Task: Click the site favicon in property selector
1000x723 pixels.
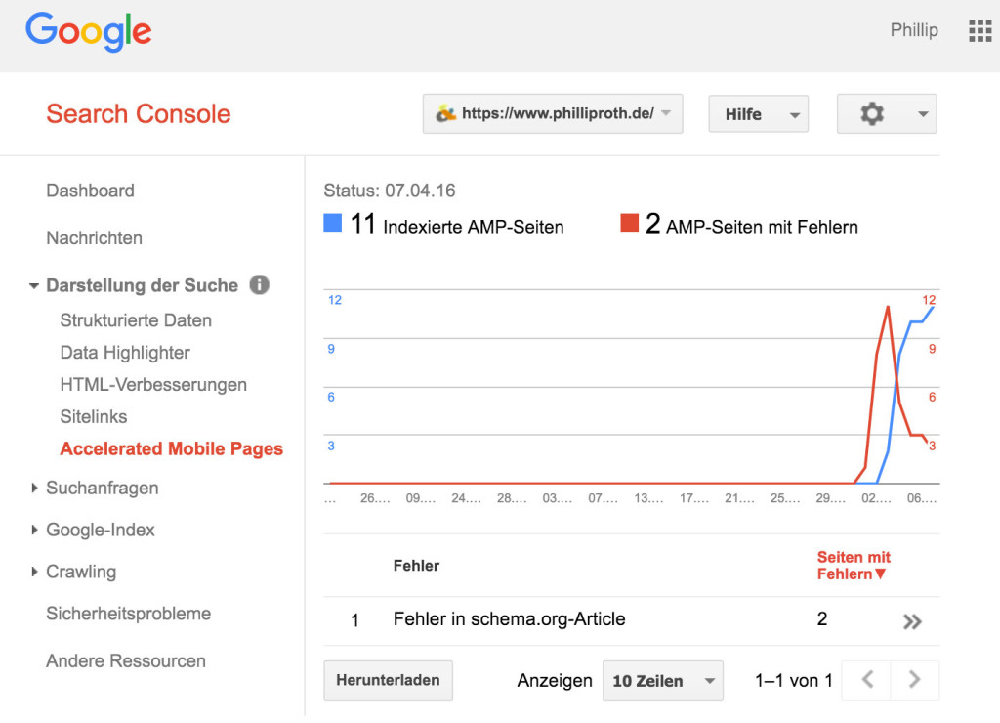Action: coord(445,113)
